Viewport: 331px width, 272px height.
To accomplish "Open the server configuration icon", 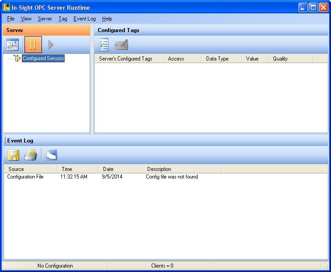I will tap(12, 45).
